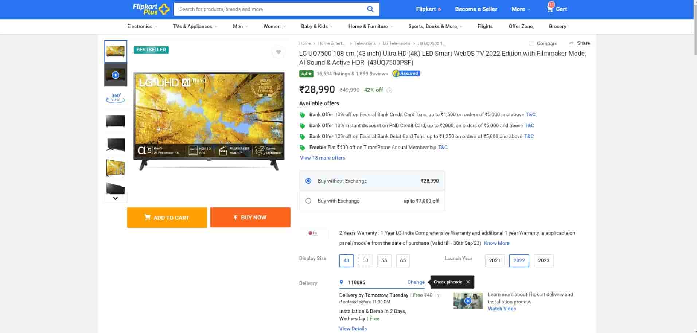The height and width of the screenshot is (333, 697).
Task: Select Buy without Exchange option
Action: click(x=308, y=181)
